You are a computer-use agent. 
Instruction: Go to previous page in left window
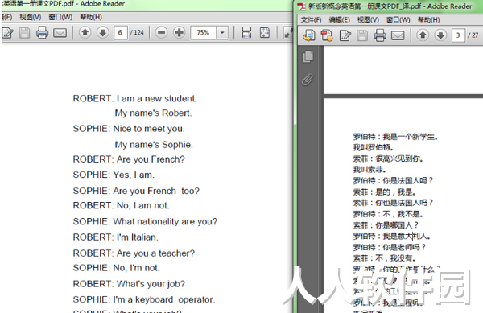pos(85,32)
